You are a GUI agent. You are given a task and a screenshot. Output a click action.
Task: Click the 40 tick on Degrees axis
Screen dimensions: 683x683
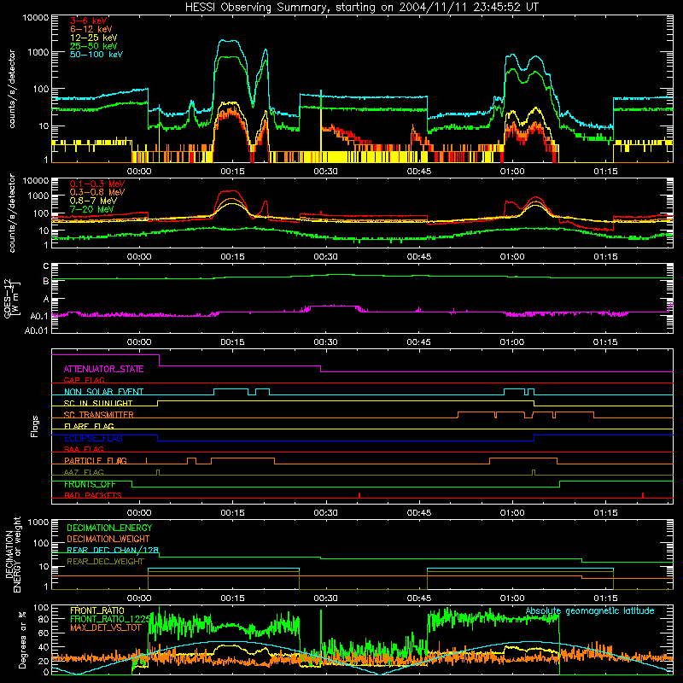(44, 647)
